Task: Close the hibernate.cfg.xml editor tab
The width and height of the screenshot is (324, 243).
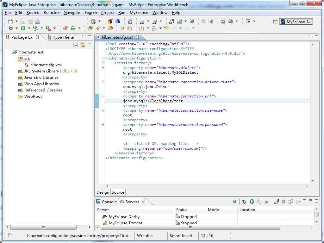Action: click(137, 37)
